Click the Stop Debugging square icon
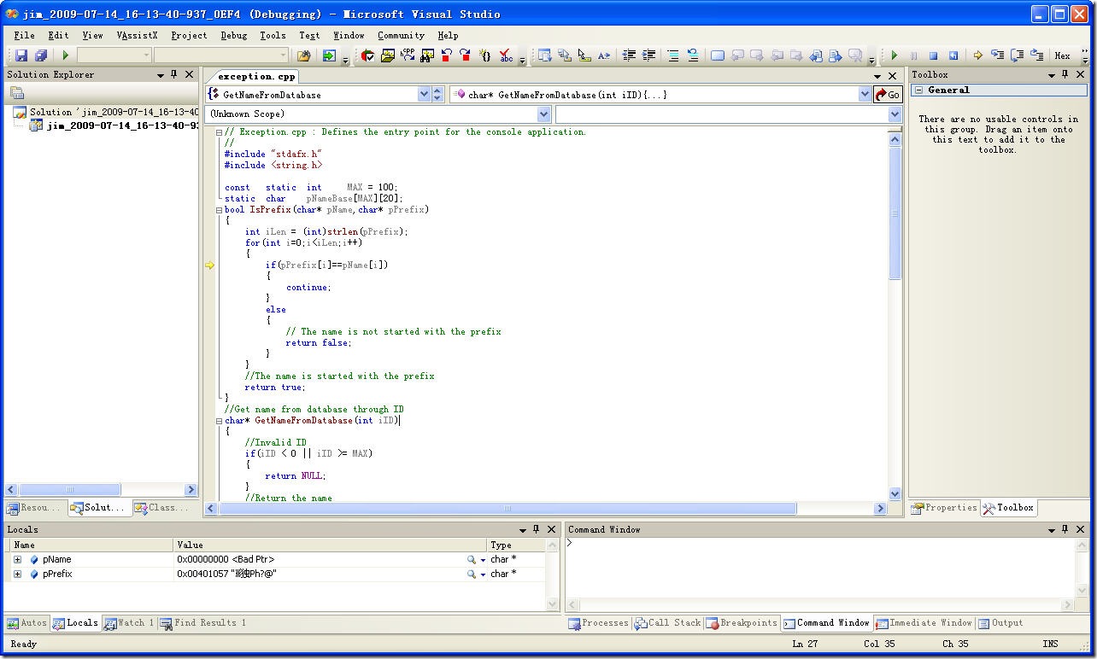Viewport: 1097px width, 659px height. coord(933,55)
